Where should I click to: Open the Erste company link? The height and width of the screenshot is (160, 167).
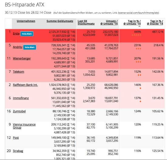[x=16, y=33]
